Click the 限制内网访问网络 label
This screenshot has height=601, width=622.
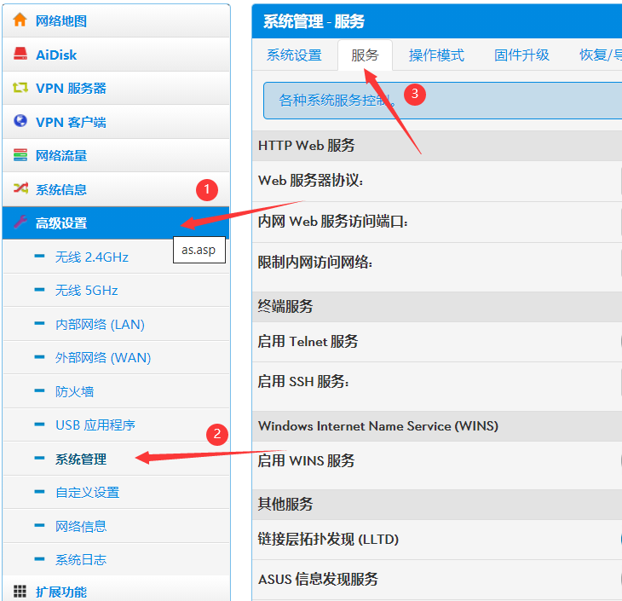coord(315,262)
